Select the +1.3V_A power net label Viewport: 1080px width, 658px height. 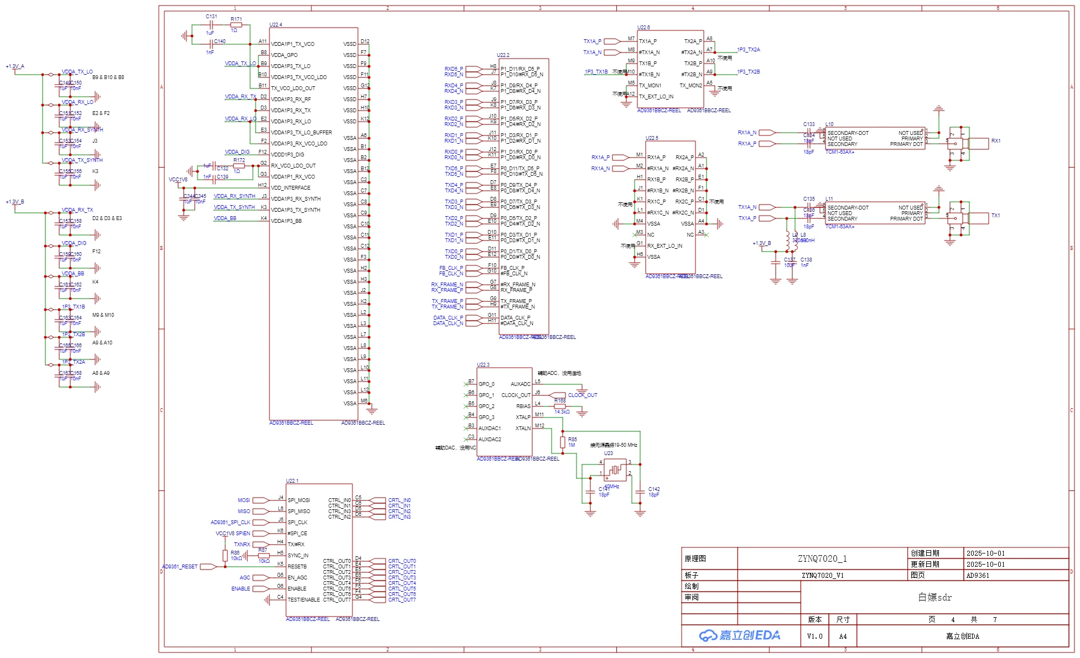(x=15, y=66)
